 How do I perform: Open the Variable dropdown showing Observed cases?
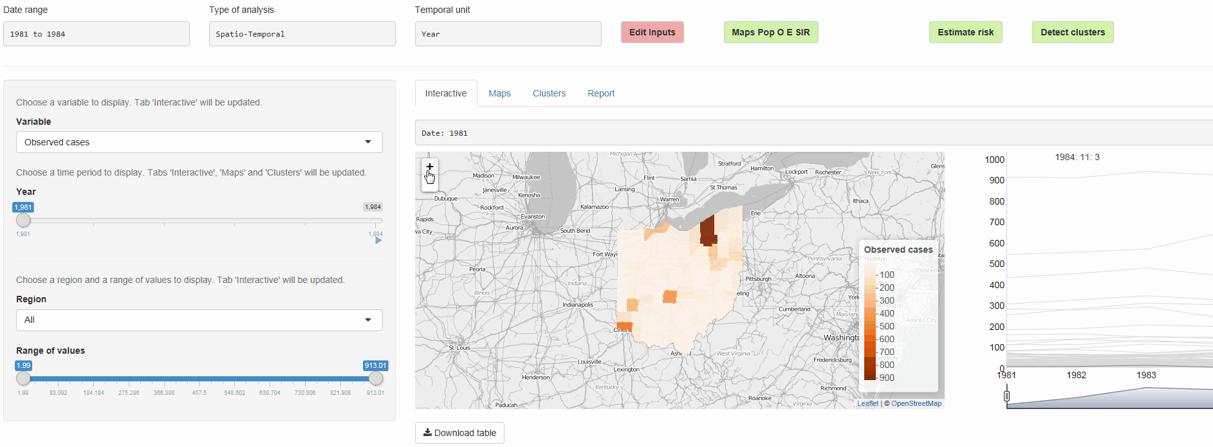[199, 142]
